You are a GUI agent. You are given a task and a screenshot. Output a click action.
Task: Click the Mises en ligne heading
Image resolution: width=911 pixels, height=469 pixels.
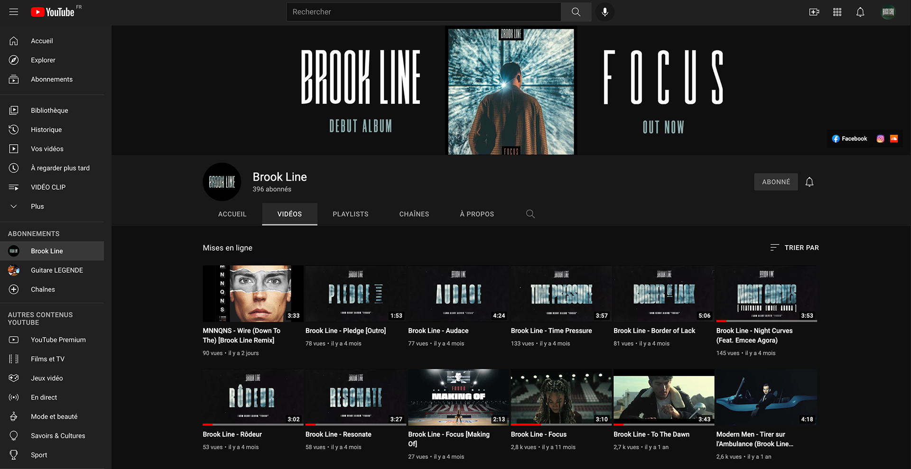[227, 248]
